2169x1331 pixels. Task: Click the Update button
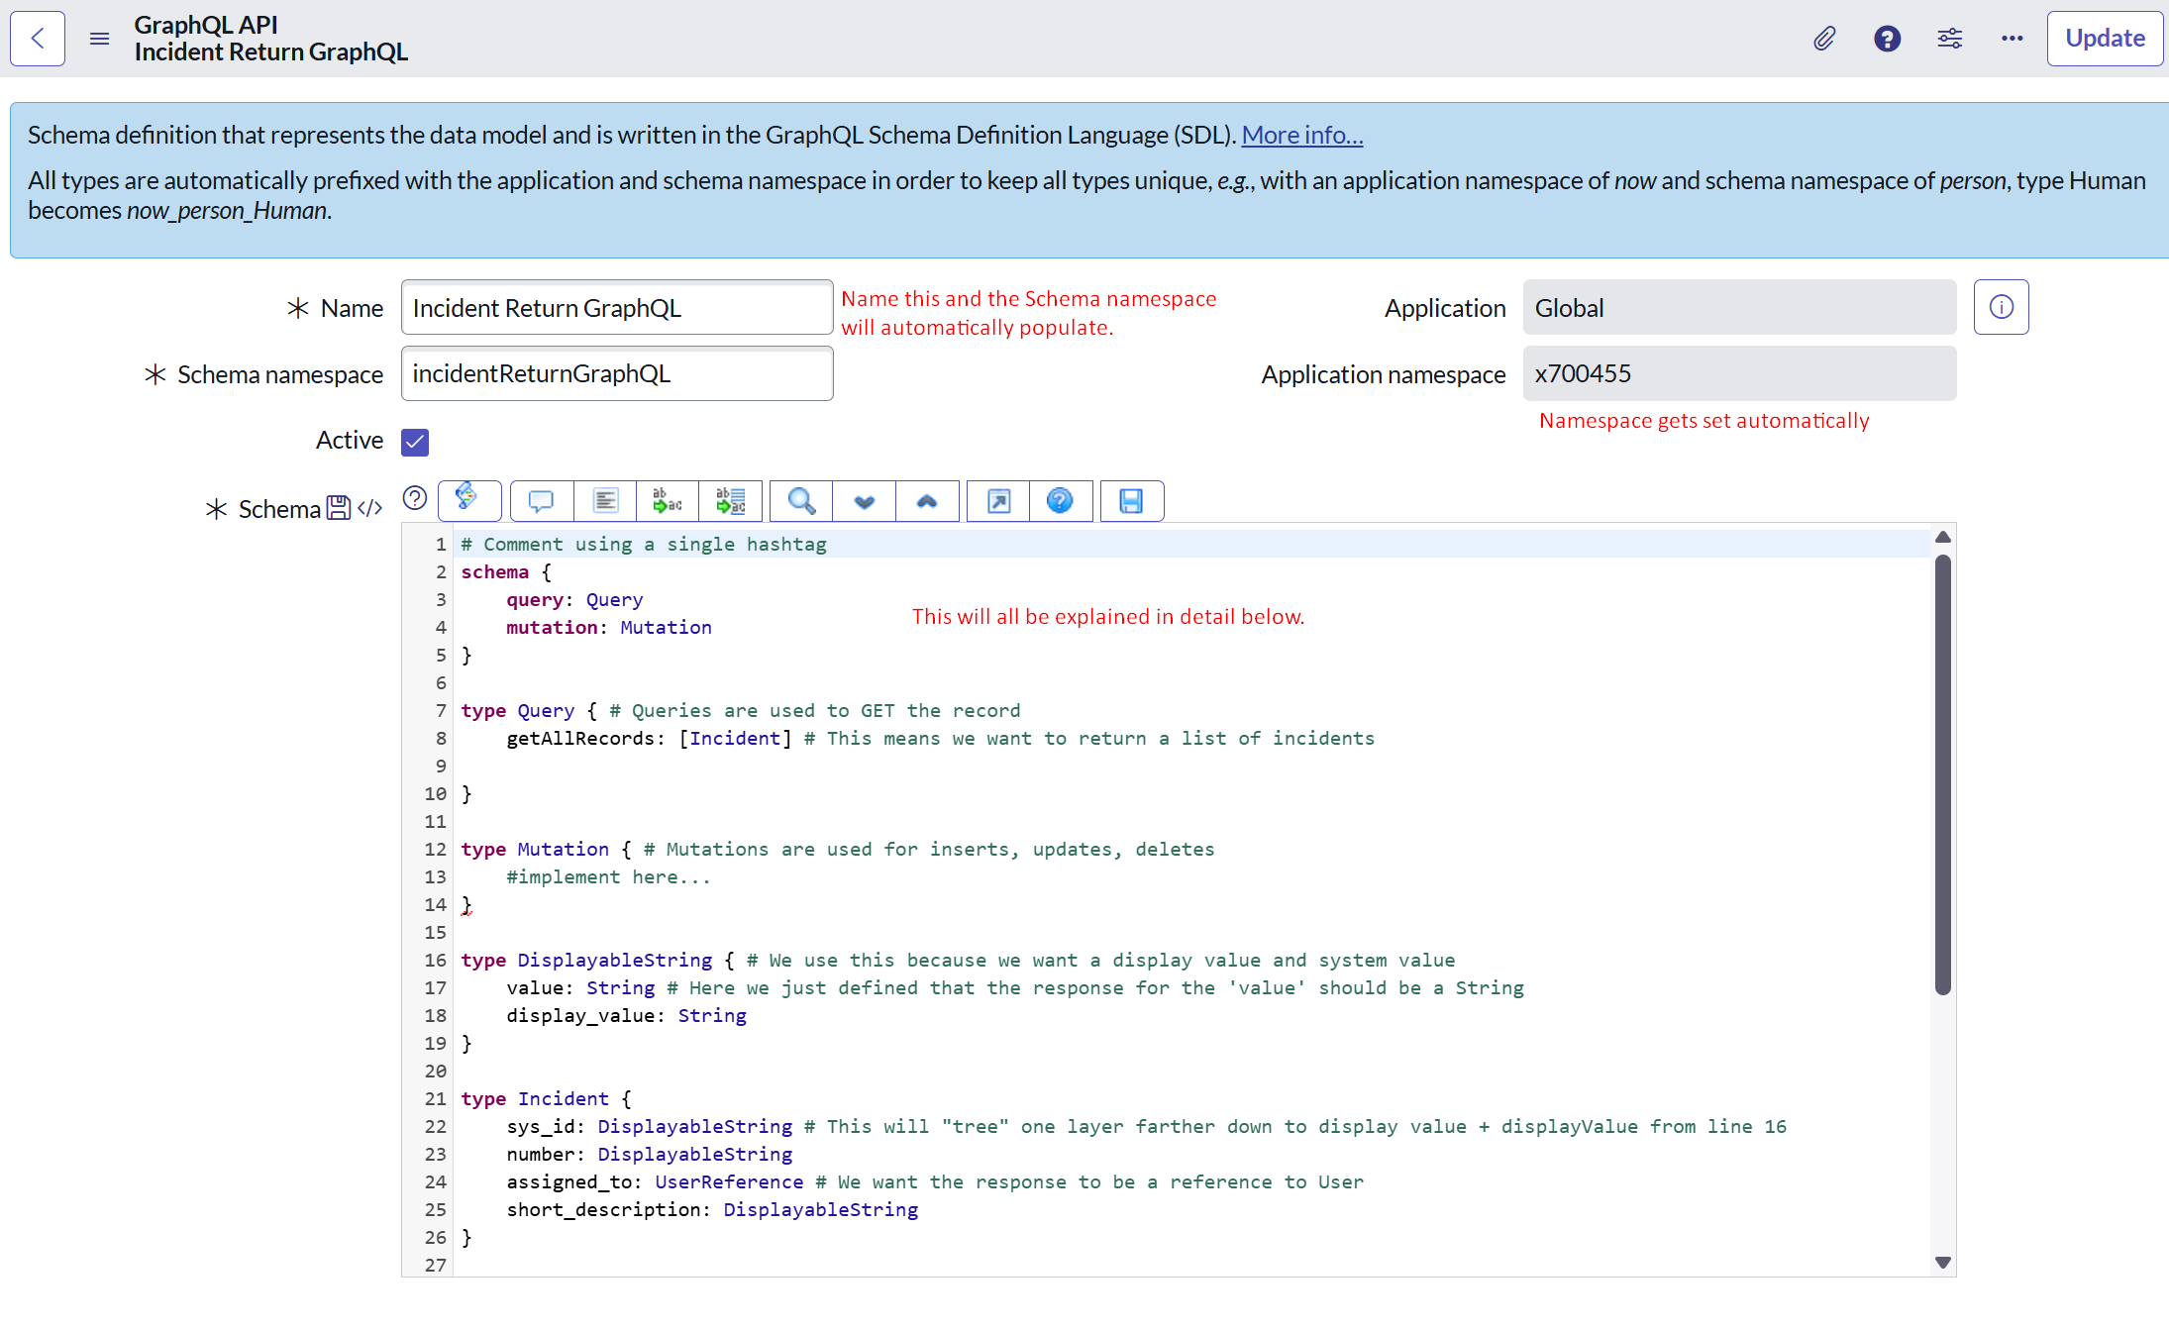(2105, 39)
